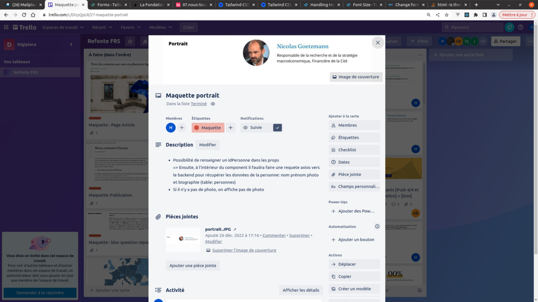This screenshot has width=538, height=302.
Task: Reload the page in browser
Action: pyautogui.click(x=24, y=15)
